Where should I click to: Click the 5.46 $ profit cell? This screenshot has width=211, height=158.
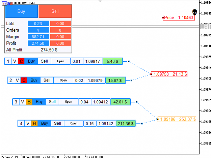click(112, 61)
